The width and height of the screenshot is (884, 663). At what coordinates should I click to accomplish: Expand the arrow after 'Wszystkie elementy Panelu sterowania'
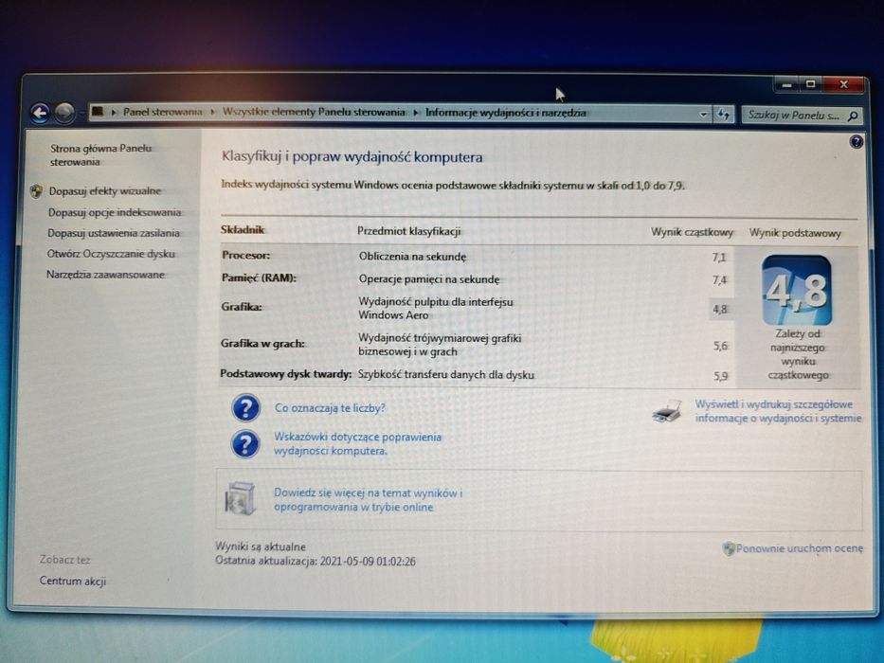coord(416,113)
